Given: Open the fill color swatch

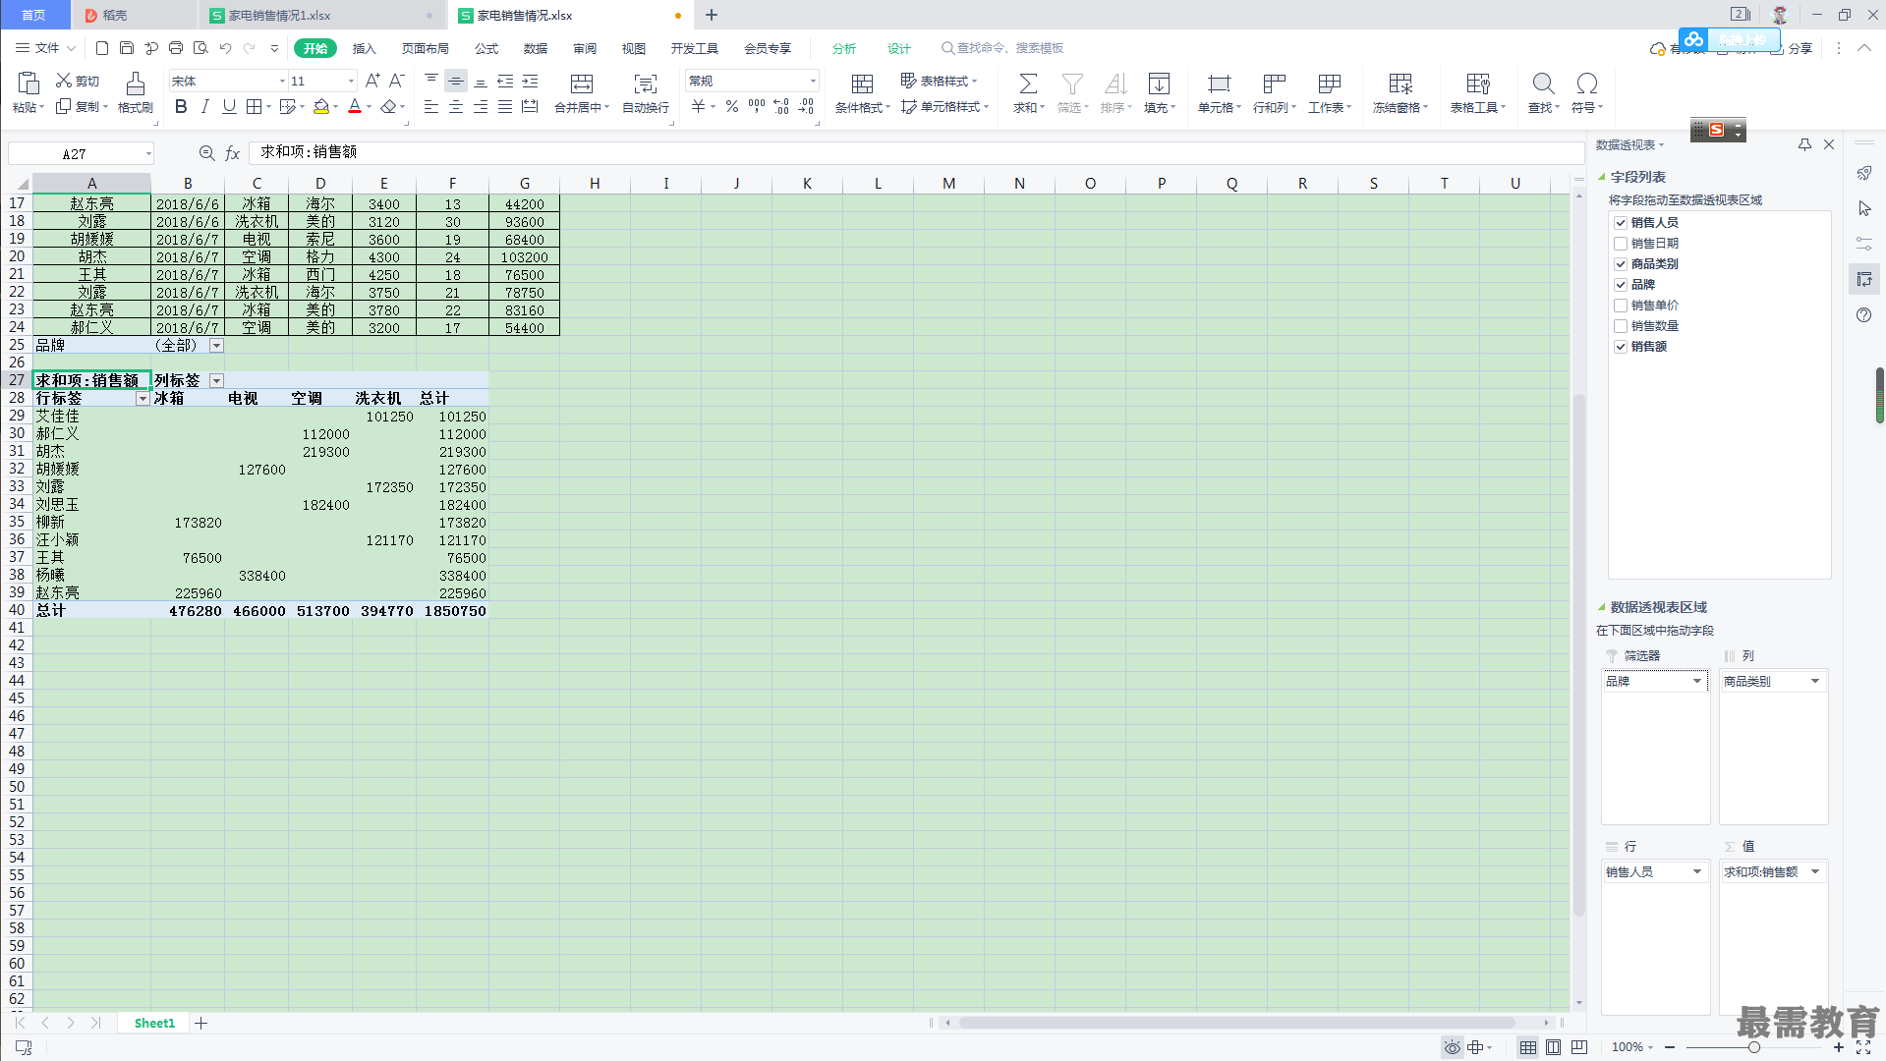Looking at the screenshot, I should tap(321, 107).
